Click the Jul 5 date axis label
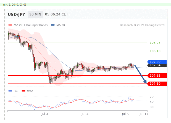This screenshot has width=171, height=123. 125,114
